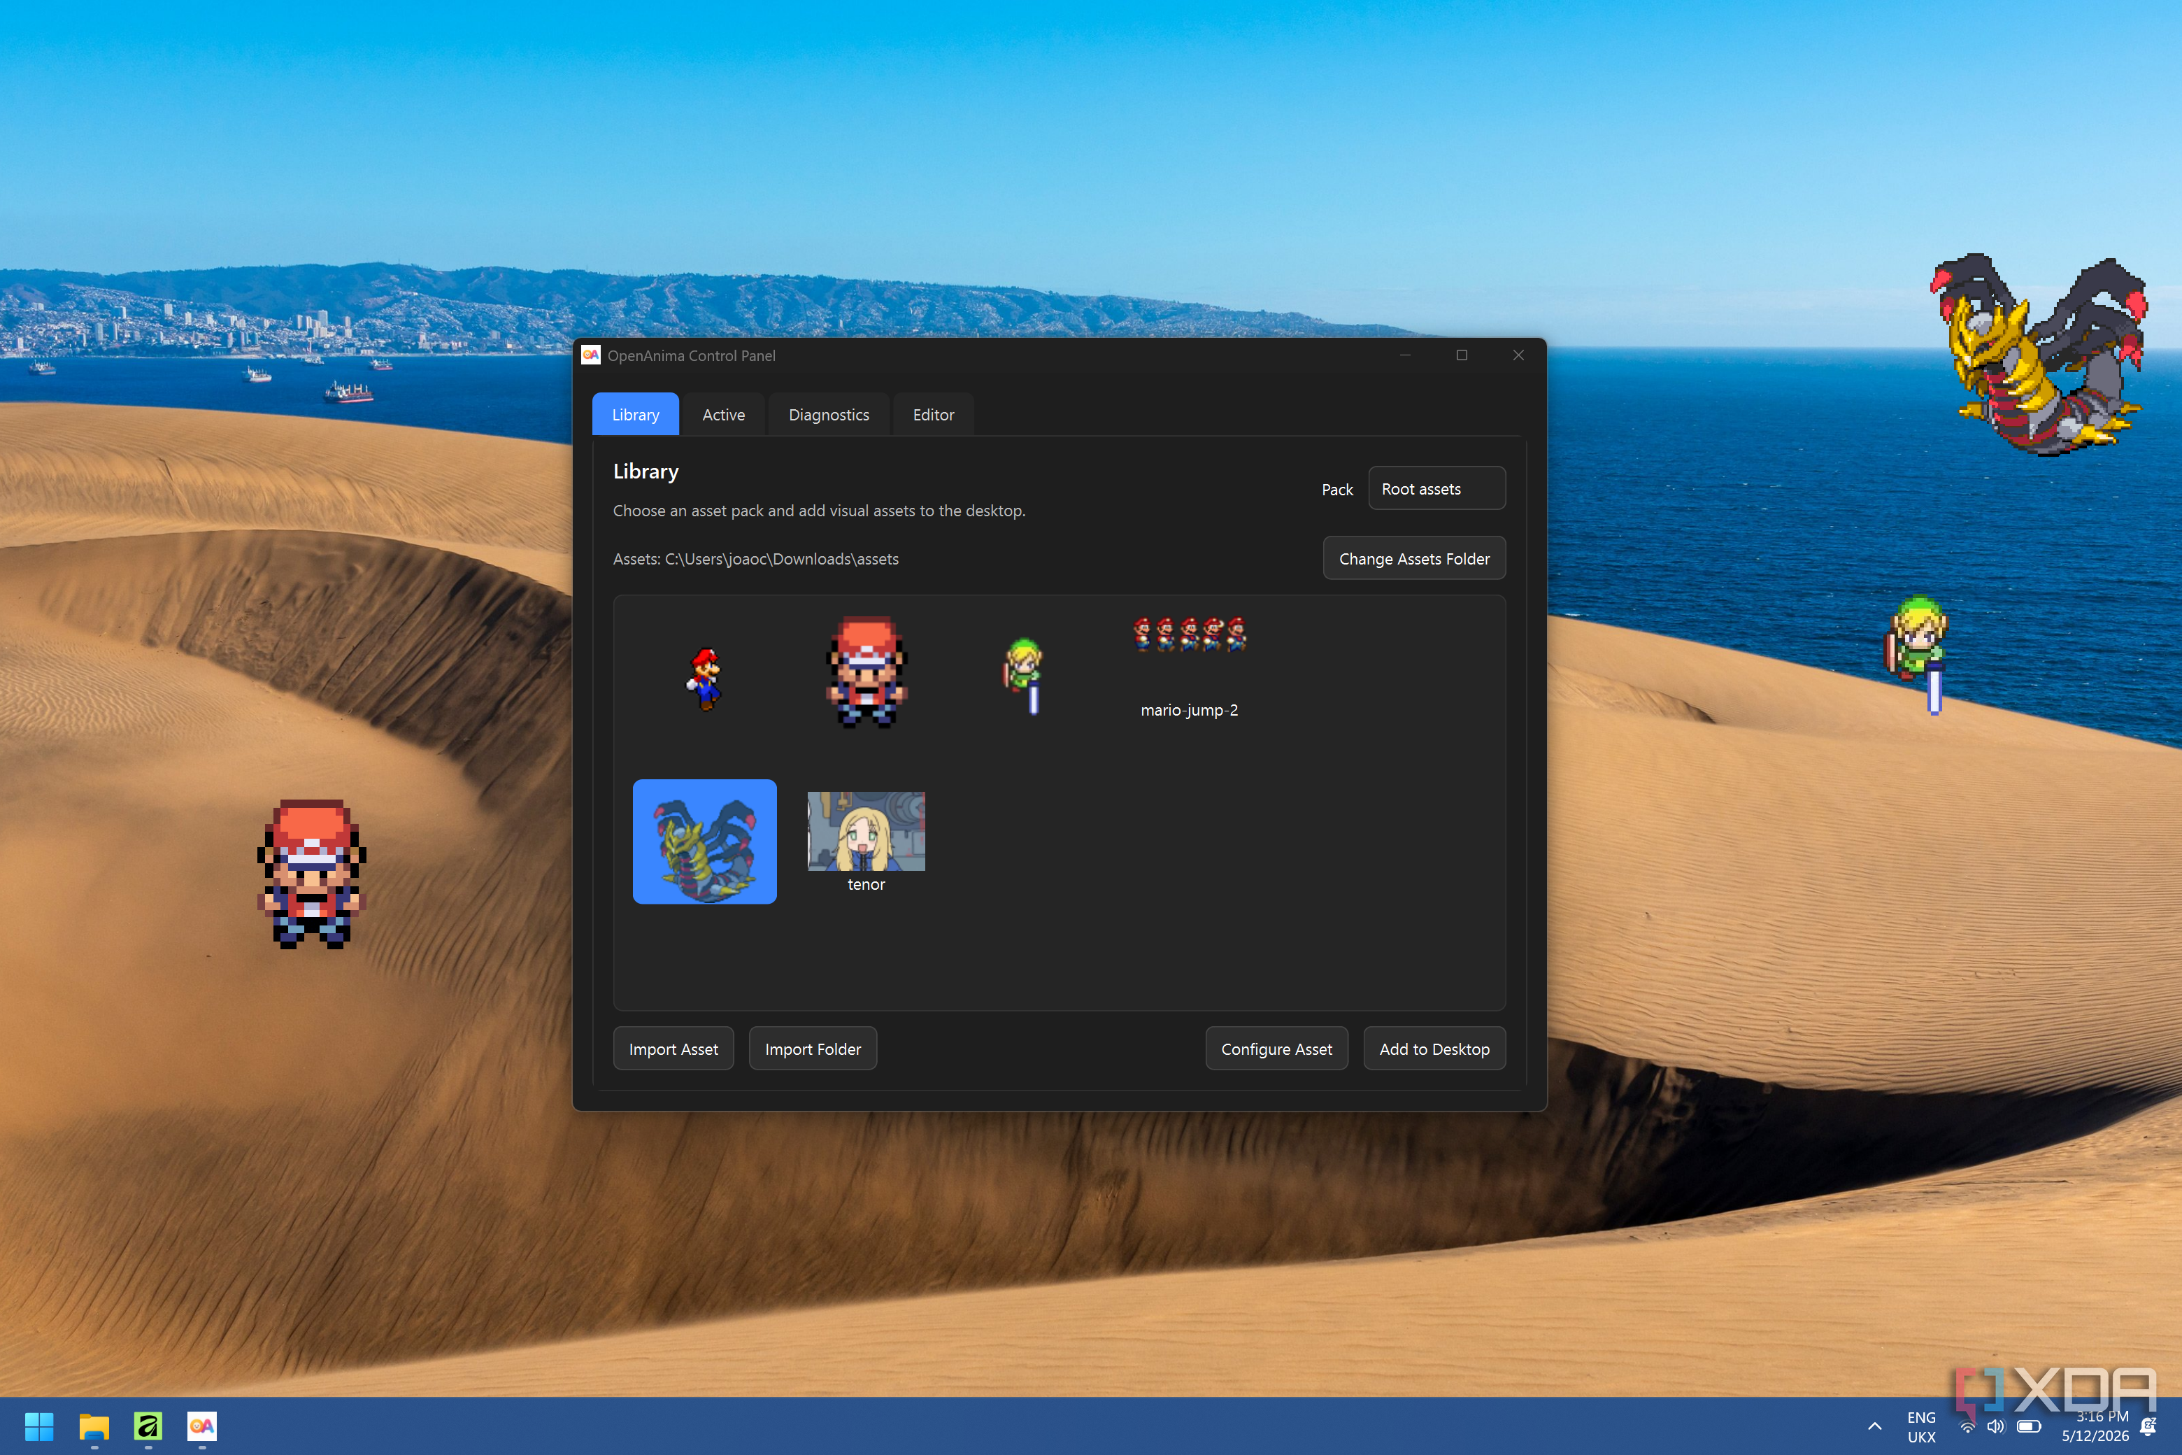Switch to the Library tab

coord(636,415)
